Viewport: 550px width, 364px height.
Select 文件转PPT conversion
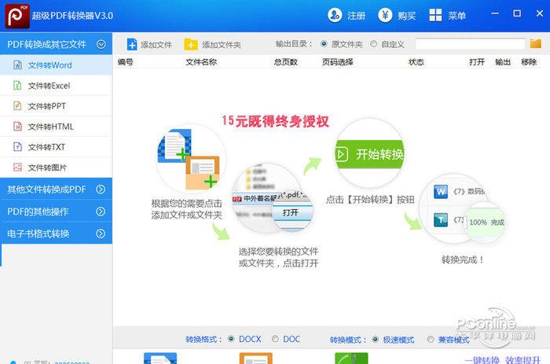pos(56,106)
